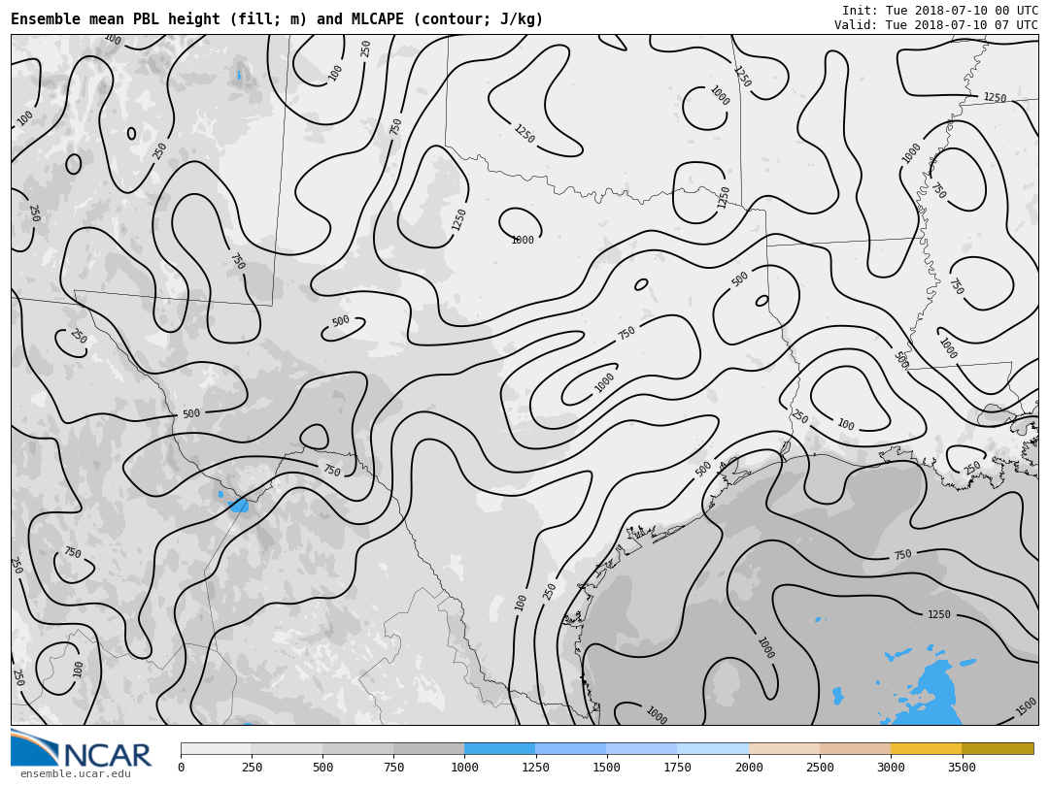Image resolution: width=1049 pixels, height=786 pixels.
Task: Click the colorbar tick label 2000
Action: coord(749,768)
